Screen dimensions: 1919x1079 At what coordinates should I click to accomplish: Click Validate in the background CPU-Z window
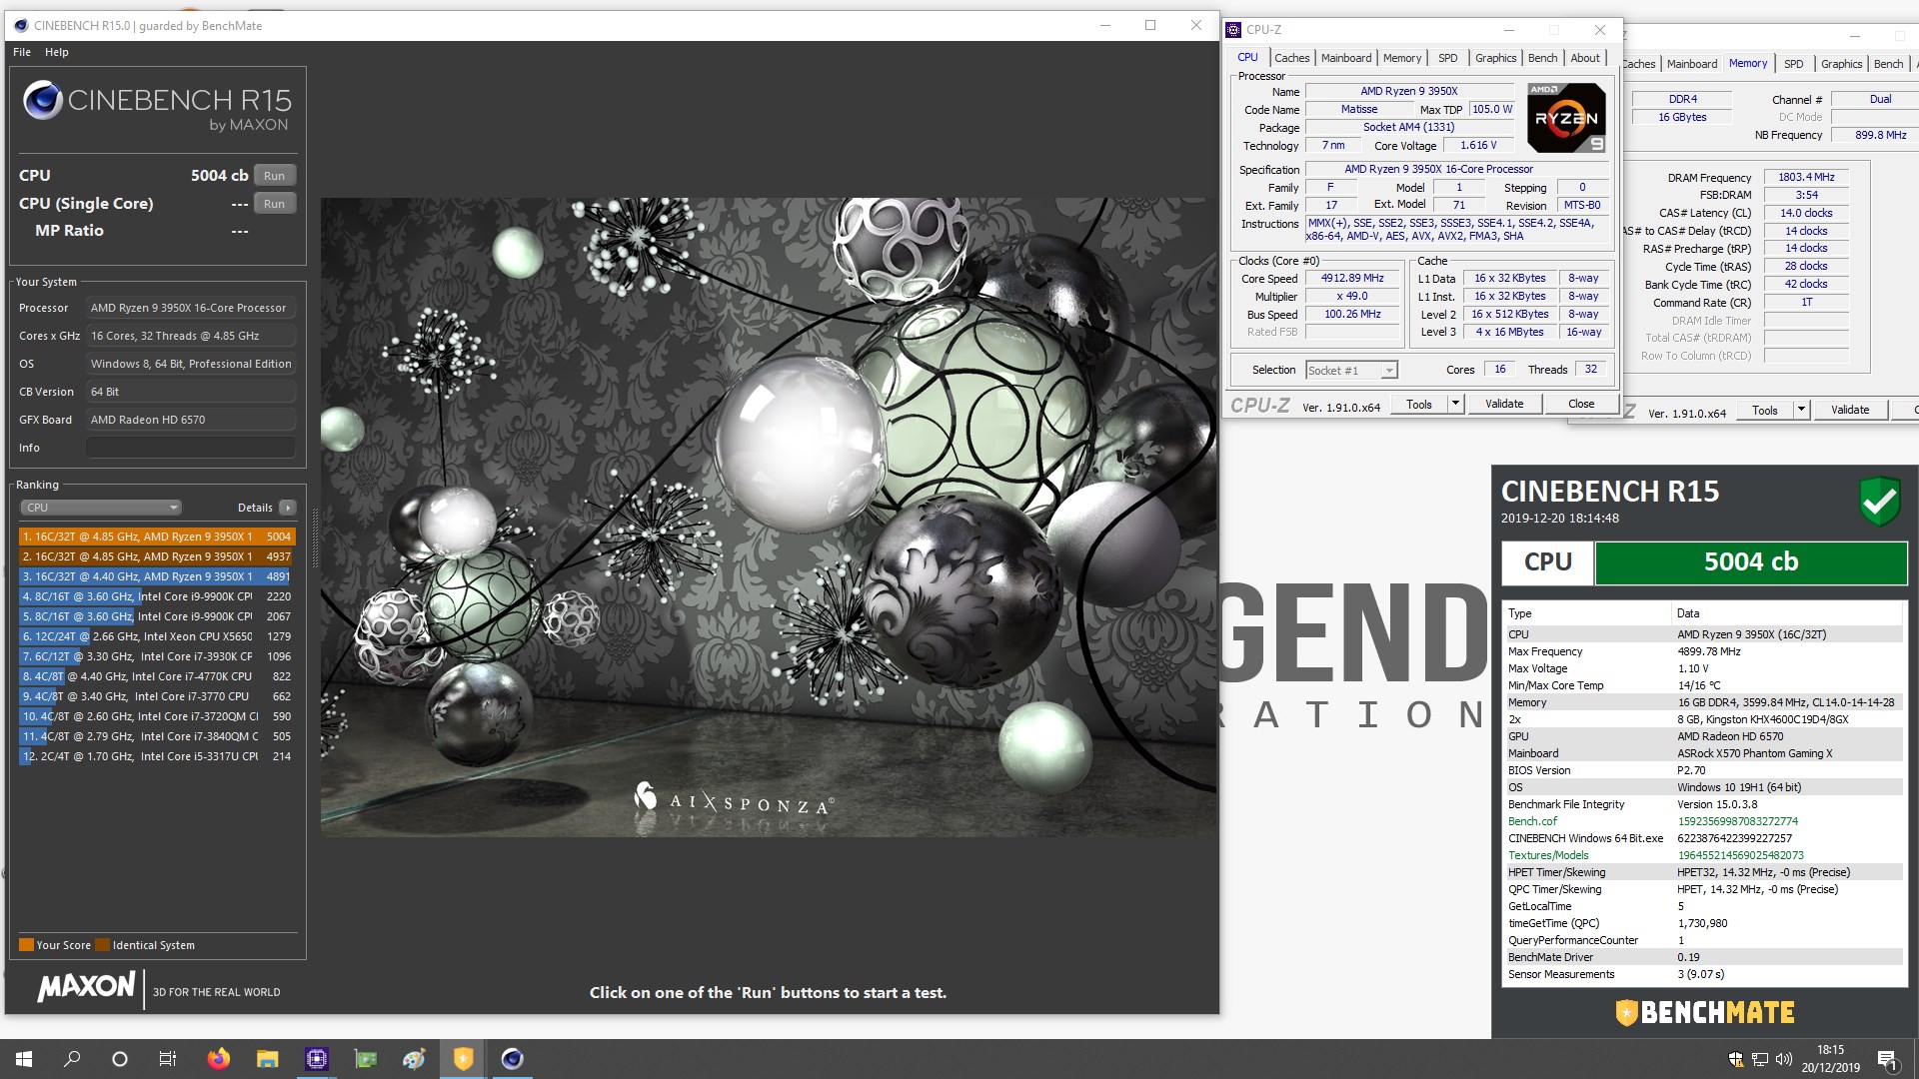tap(1850, 411)
